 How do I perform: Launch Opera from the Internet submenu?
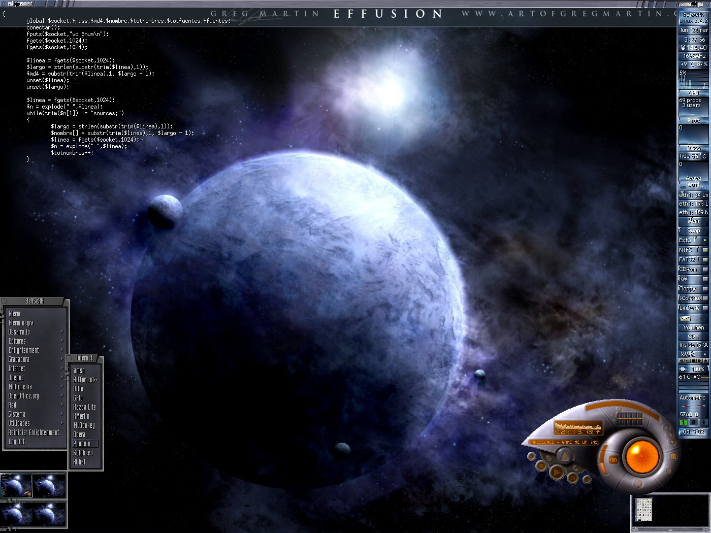[x=85, y=435]
